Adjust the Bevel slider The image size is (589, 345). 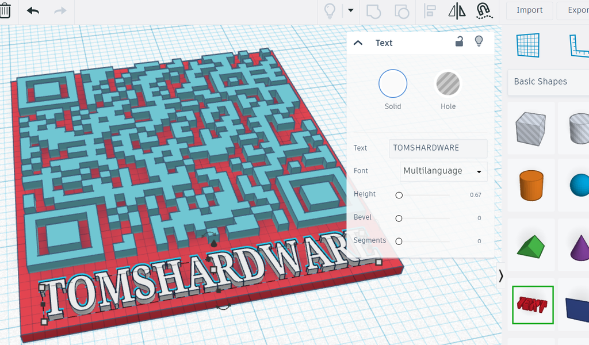399,218
